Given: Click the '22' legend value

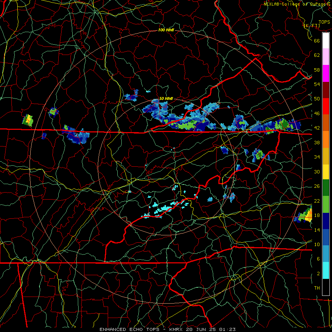Looking at the screenshot, I should click(317, 201).
